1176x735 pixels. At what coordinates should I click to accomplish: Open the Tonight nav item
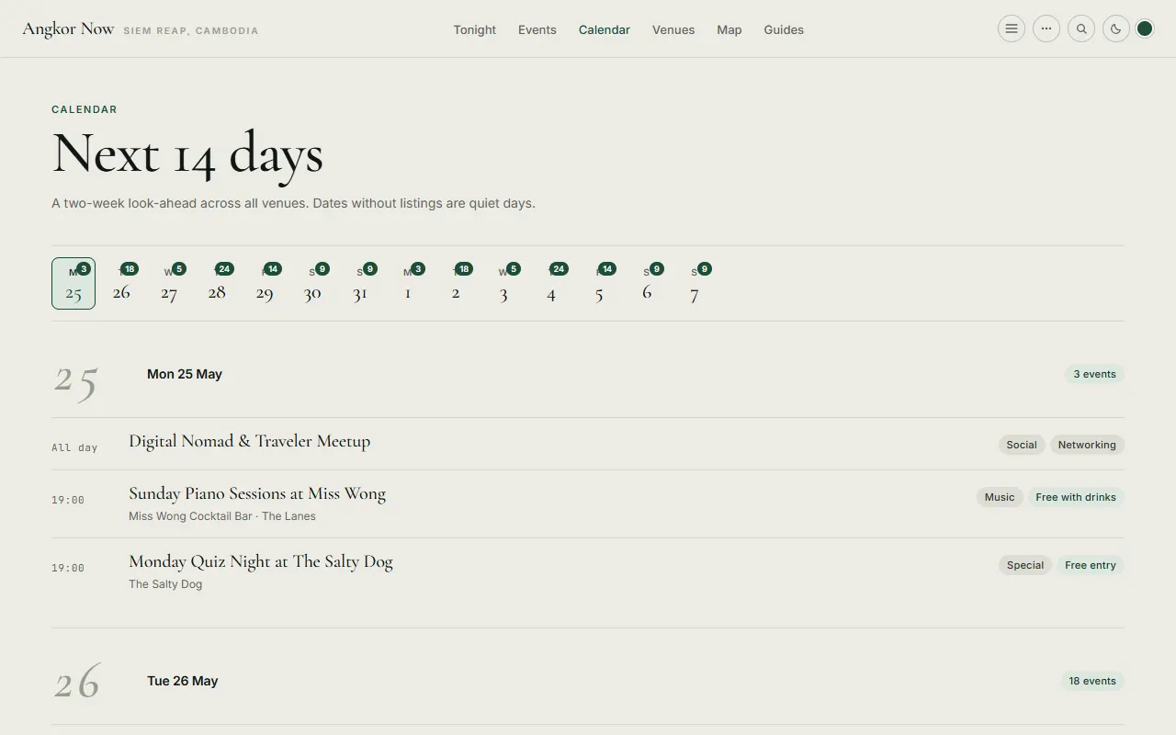pos(474,29)
